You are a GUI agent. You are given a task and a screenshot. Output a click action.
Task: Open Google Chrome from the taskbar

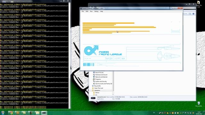(x=11, y=113)
